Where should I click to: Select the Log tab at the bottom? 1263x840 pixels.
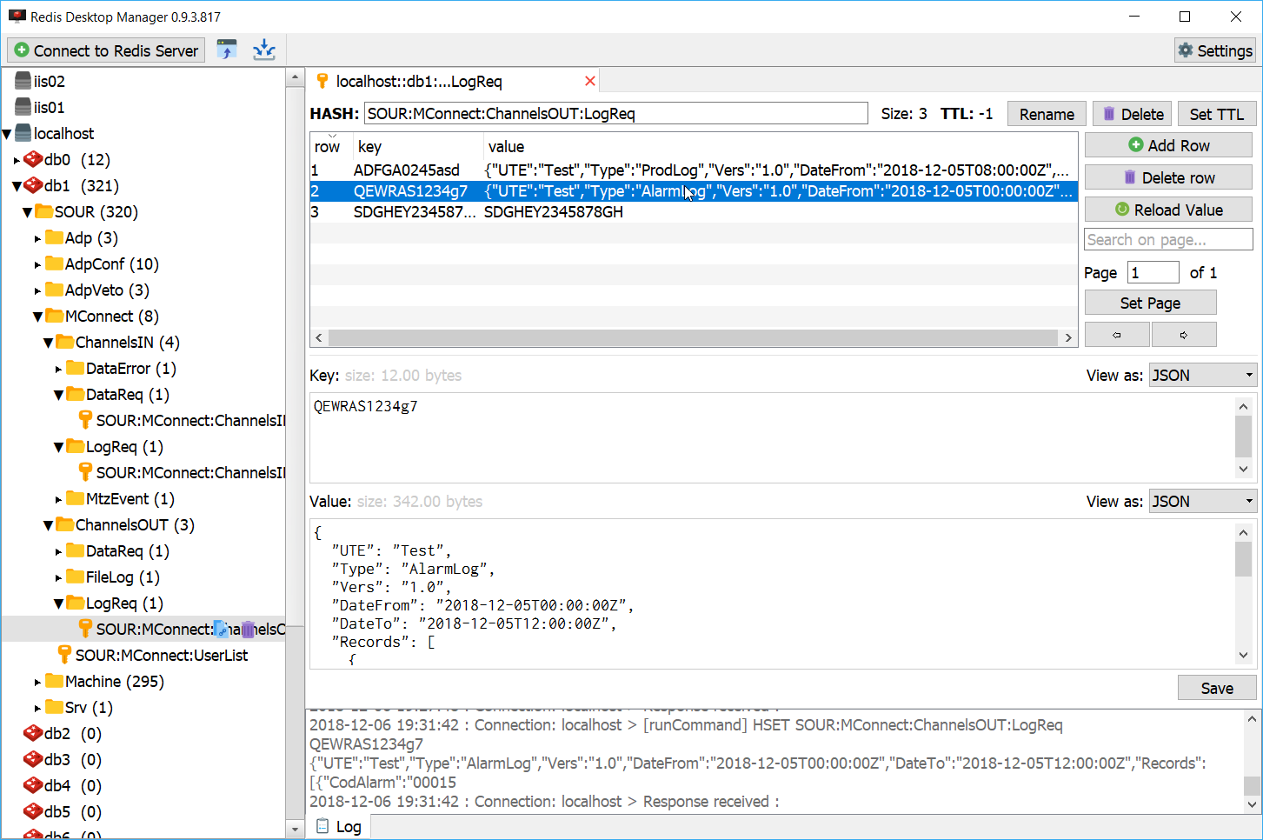coord(339,827)
